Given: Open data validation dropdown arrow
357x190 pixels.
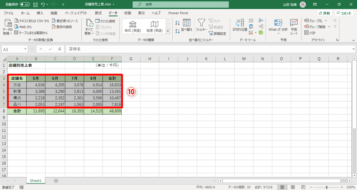Looking at the screenshot, I should point(255,33).
